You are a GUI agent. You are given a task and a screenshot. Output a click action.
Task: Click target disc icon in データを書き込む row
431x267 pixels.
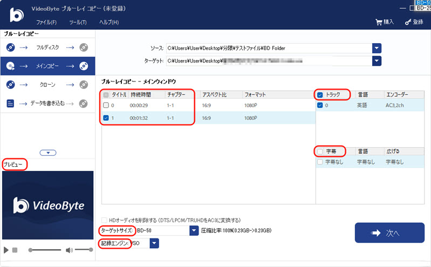84,104
